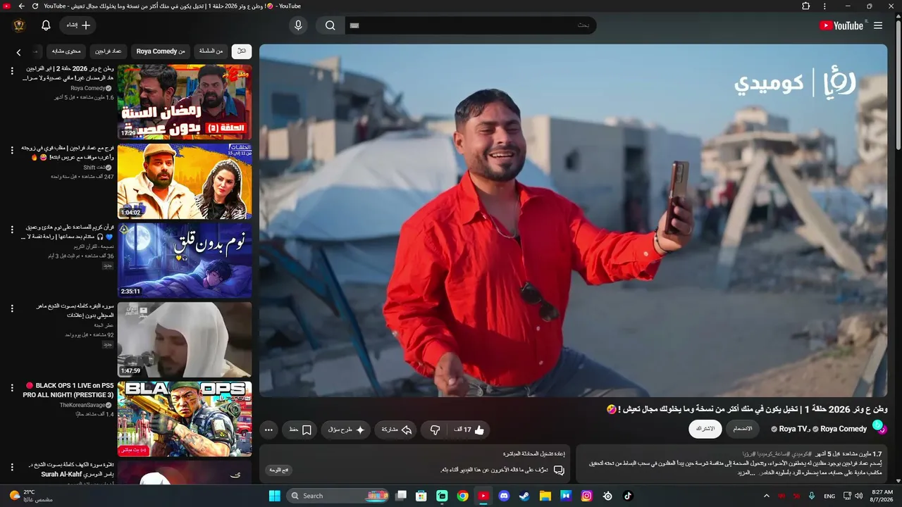Open the وطن ع وتر حلقة 2 thumbnail
The width and height of the screenshot is (902, 507).
click(x=185, y=102)
